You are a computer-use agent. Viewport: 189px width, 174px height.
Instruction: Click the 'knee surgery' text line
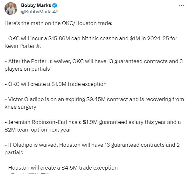tap(20, 107)
